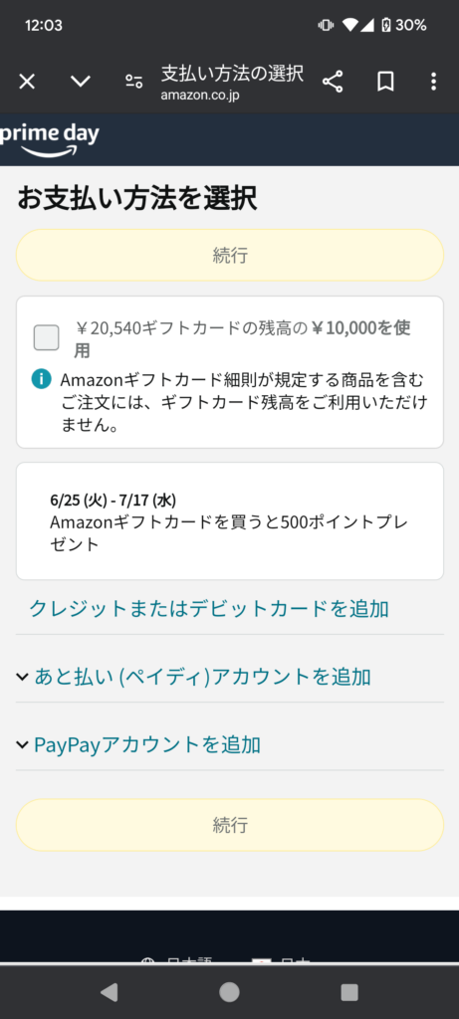Open the three-dot overflow menu
This screenshot has height=1019, width=459.
click(x=434, y=82)
